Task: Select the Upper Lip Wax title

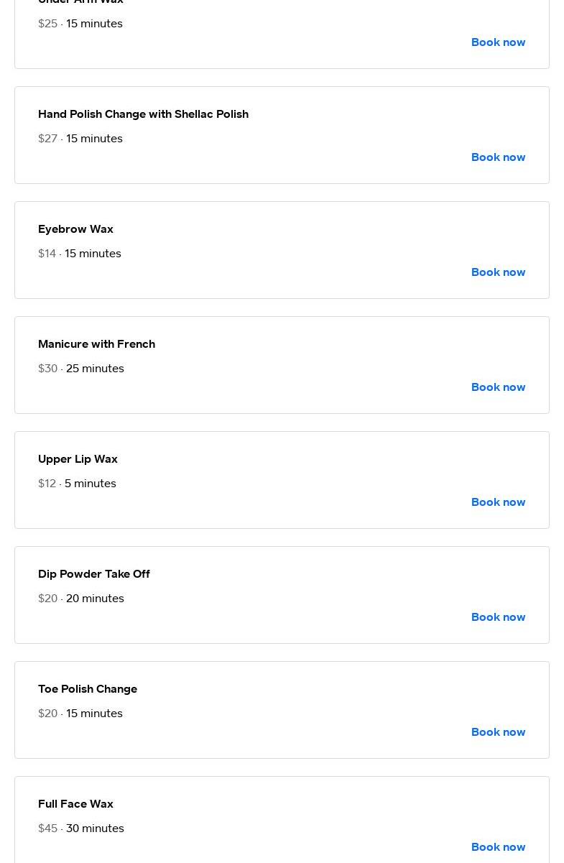Action: click(78, 459)
